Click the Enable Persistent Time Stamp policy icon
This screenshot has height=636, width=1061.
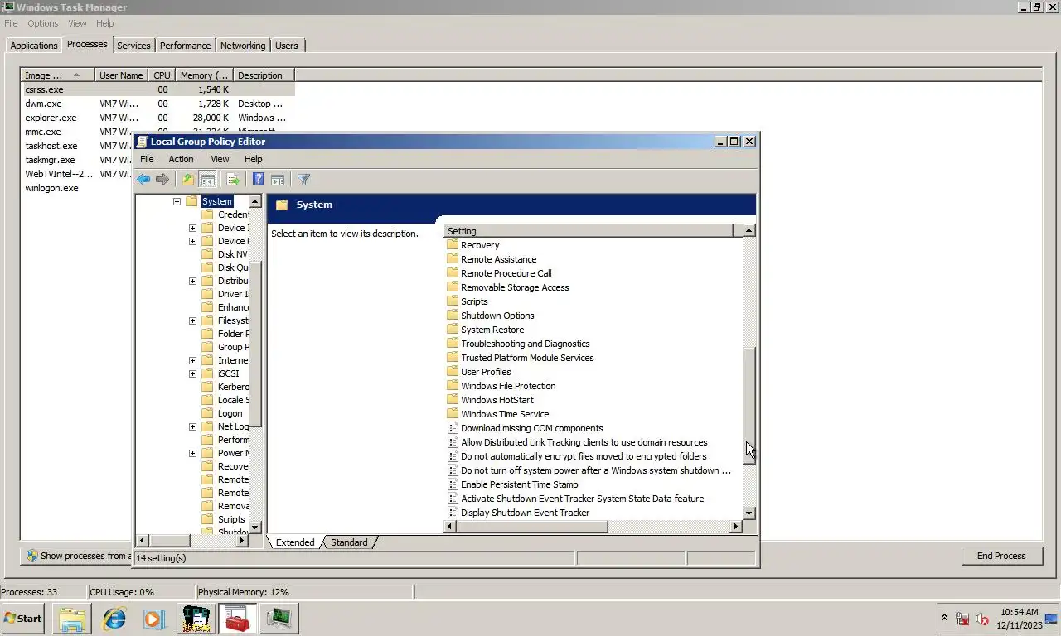point(453,484)
